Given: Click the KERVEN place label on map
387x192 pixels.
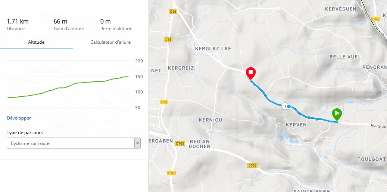Looking at the screenshot, I should pyautogui.click(x=296, y=124).
